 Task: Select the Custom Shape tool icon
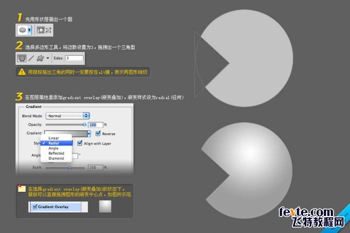click(x=40, y=58)
